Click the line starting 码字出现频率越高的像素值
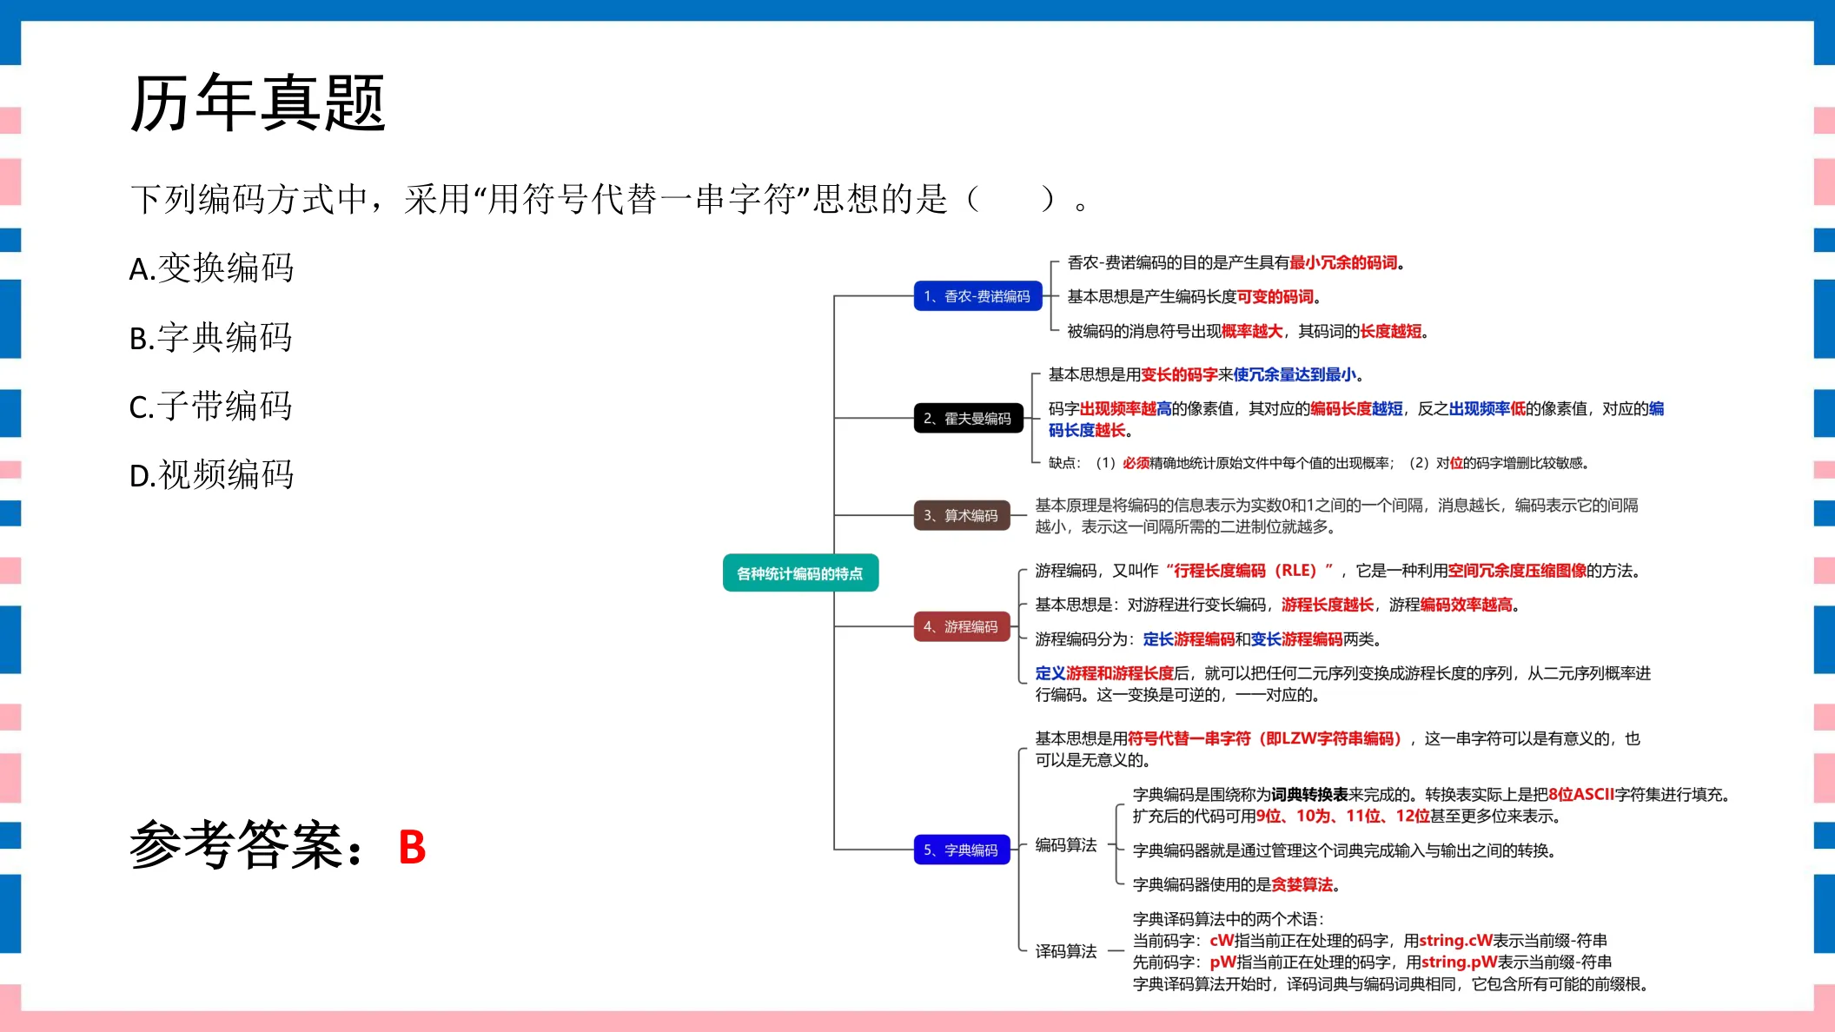1835x1032 pixels. [1356, 420]
